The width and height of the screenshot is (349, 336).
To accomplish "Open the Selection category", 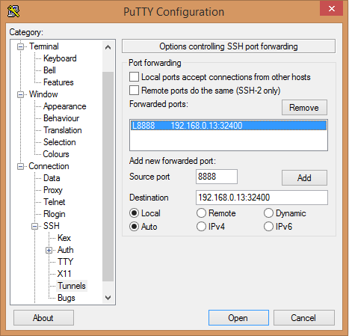I will (60, 142).
